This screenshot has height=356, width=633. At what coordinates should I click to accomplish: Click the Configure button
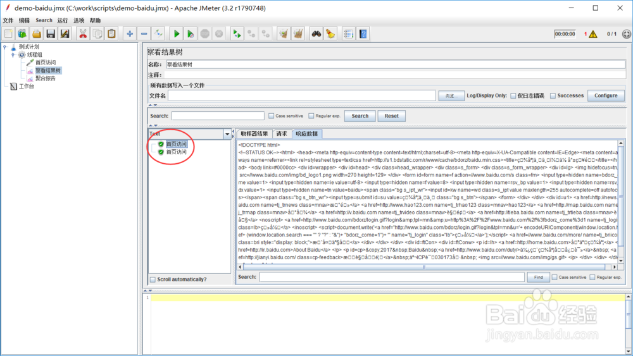[606, 96]
